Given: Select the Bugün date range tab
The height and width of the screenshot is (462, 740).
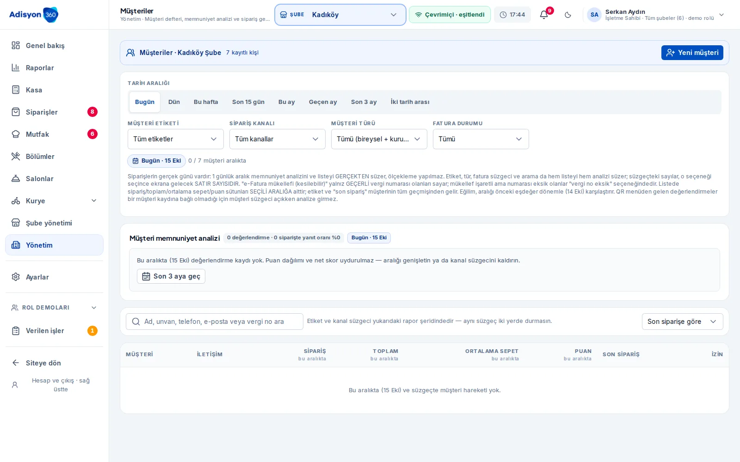Looking at the screenshot, I should tap(145, 102).
